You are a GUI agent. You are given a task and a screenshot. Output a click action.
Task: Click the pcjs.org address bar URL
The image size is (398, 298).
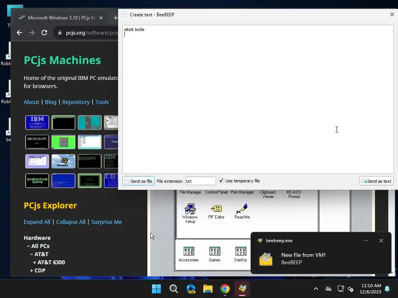(92, 33)
